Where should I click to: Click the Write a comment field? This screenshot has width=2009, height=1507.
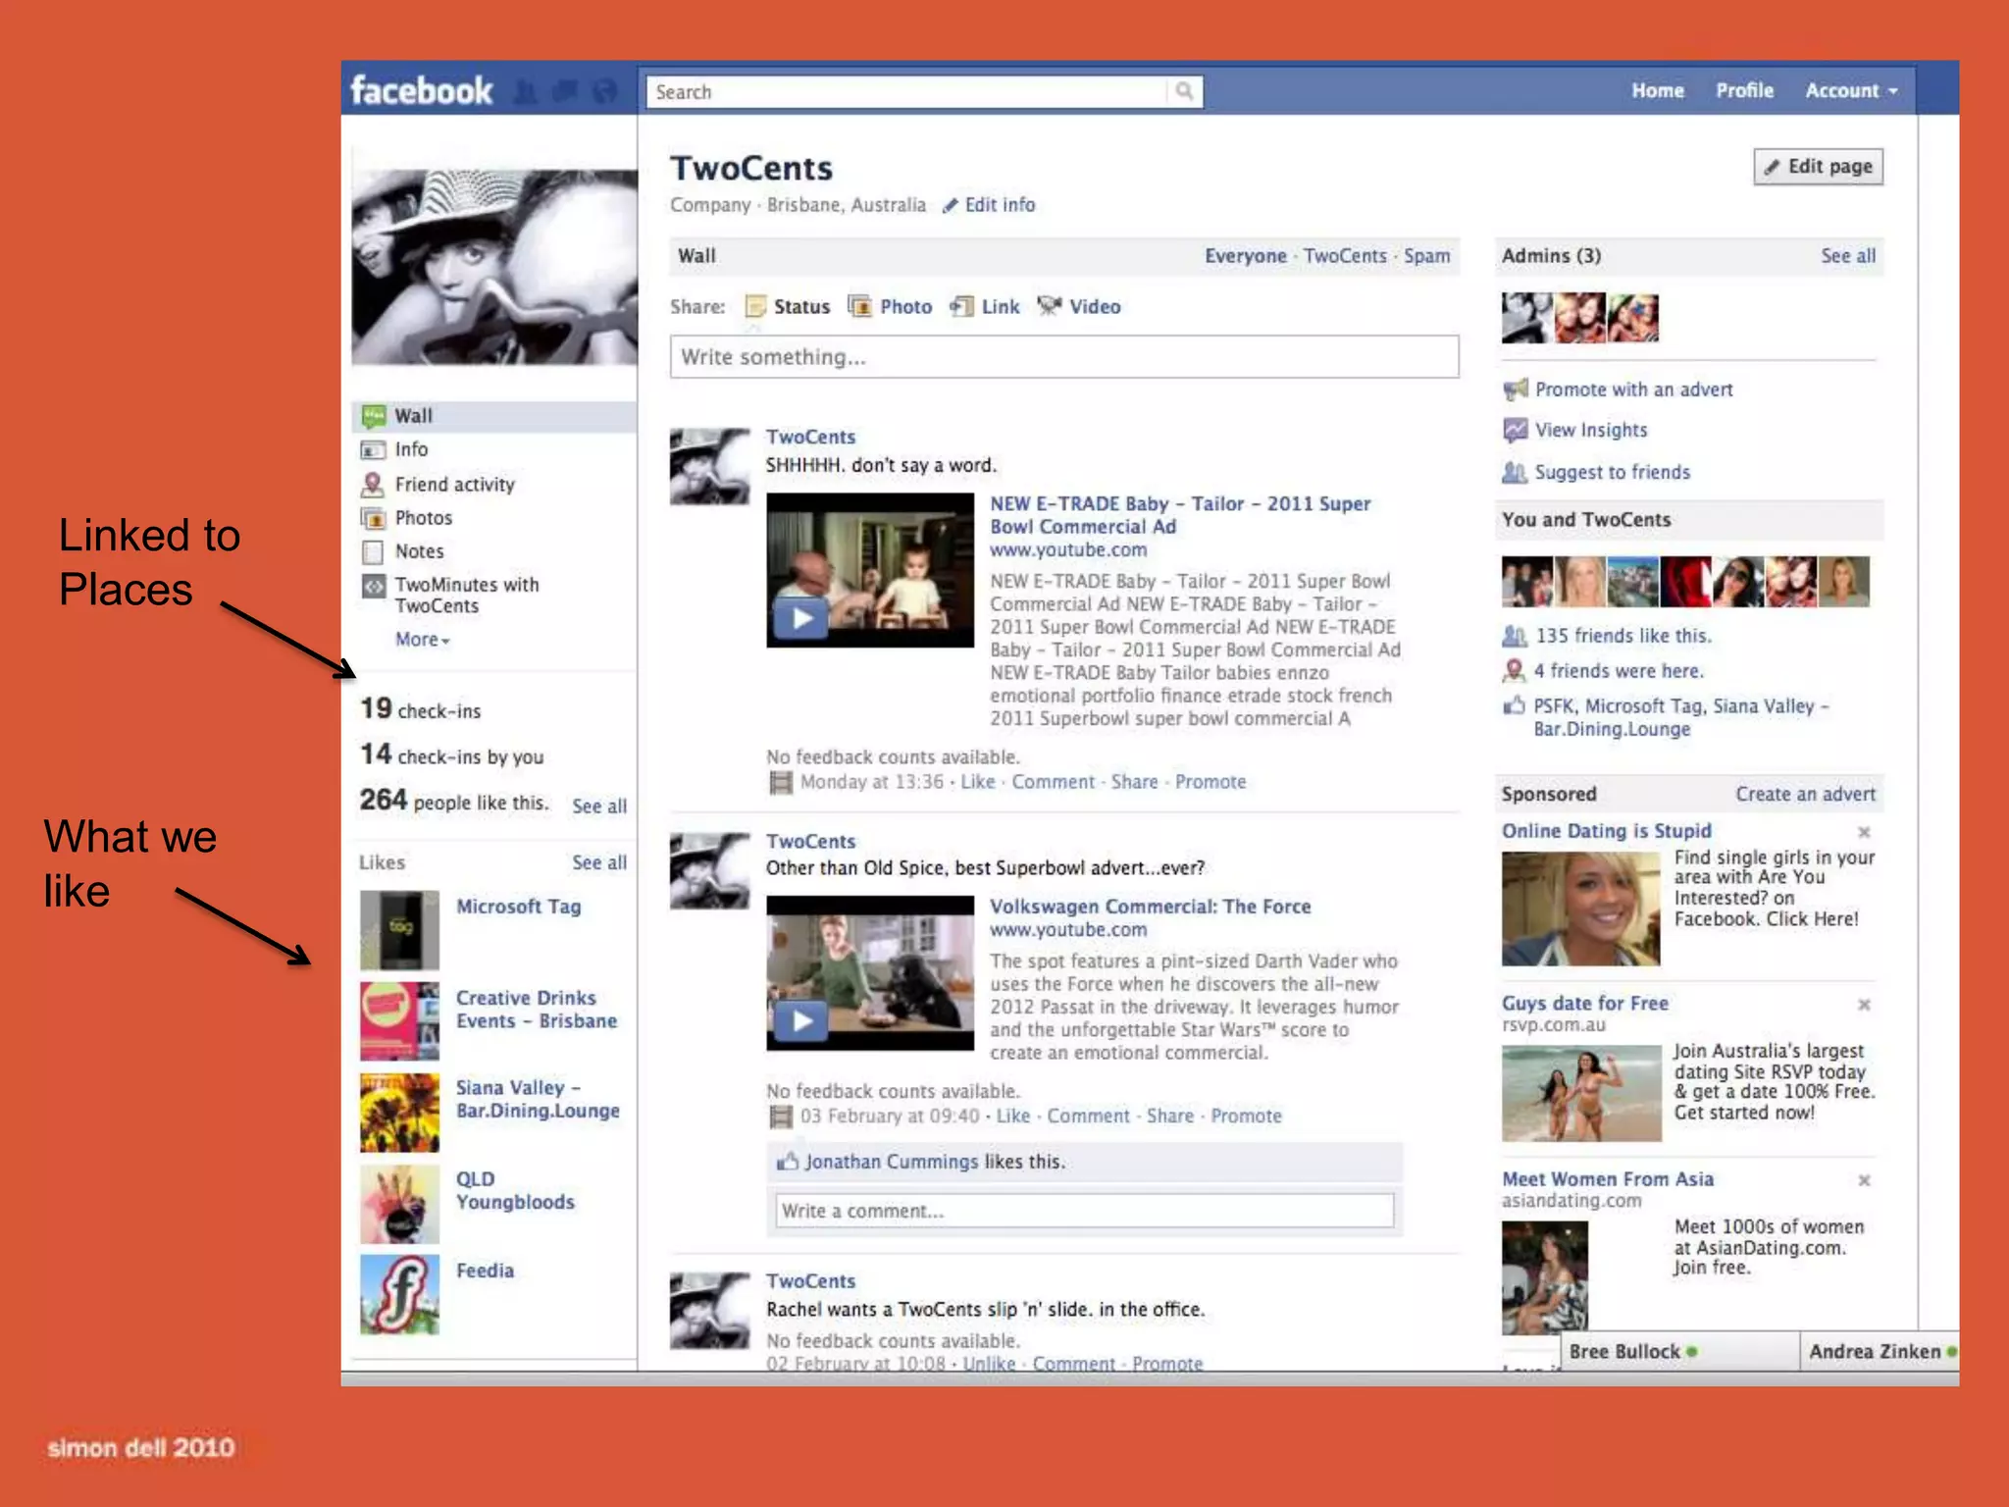pyautogui.click(x=1085, y=1211)
